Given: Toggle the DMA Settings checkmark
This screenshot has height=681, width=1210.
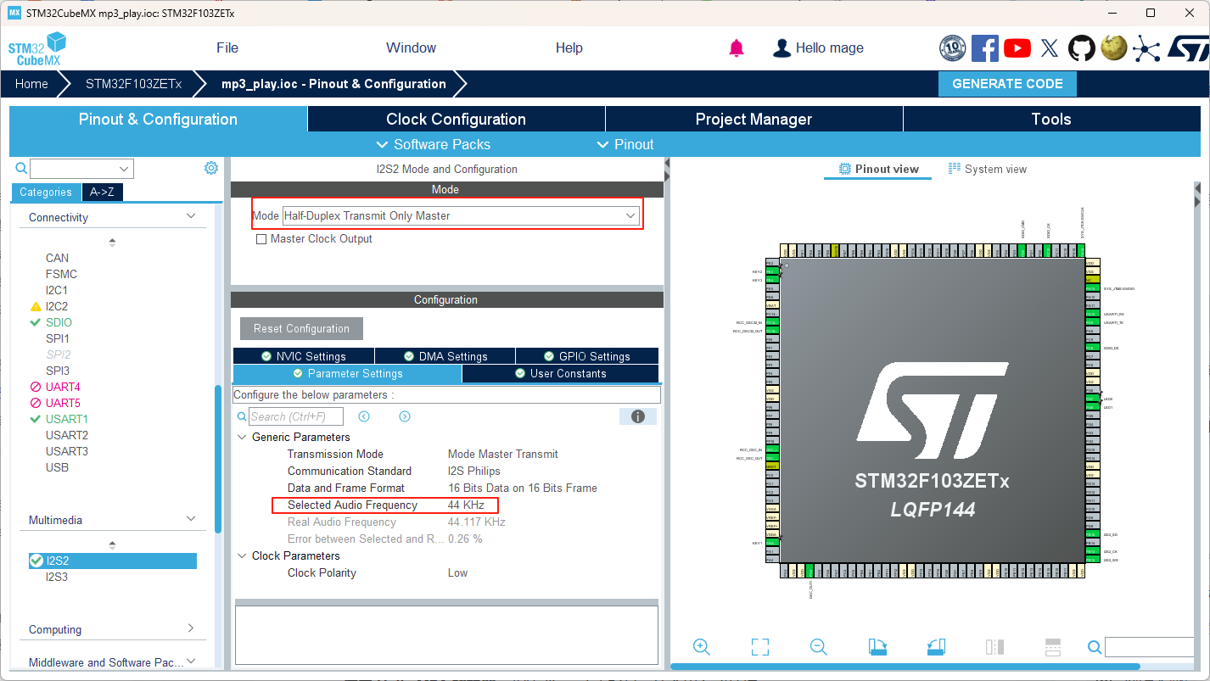Looking at the screenshot, I should [x=406, y=355].
